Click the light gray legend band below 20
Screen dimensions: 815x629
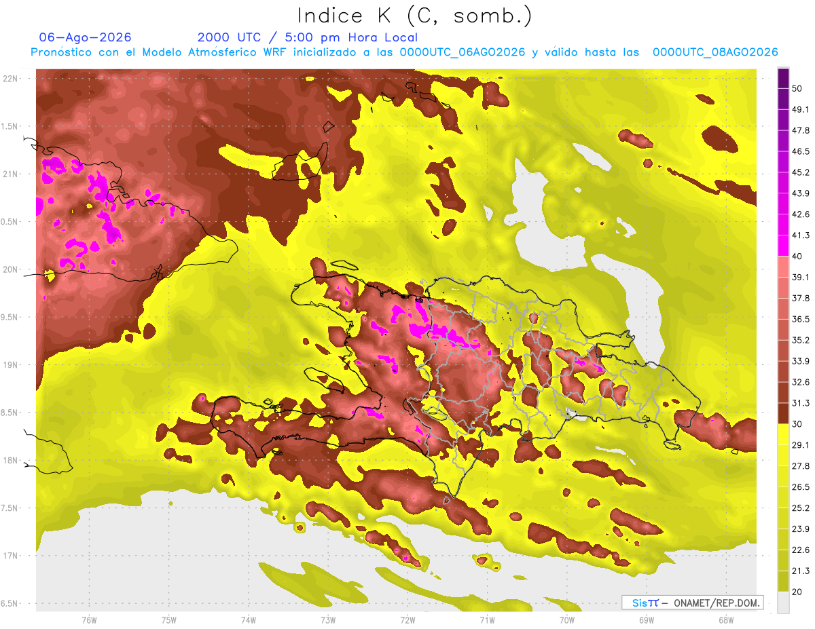784,603
